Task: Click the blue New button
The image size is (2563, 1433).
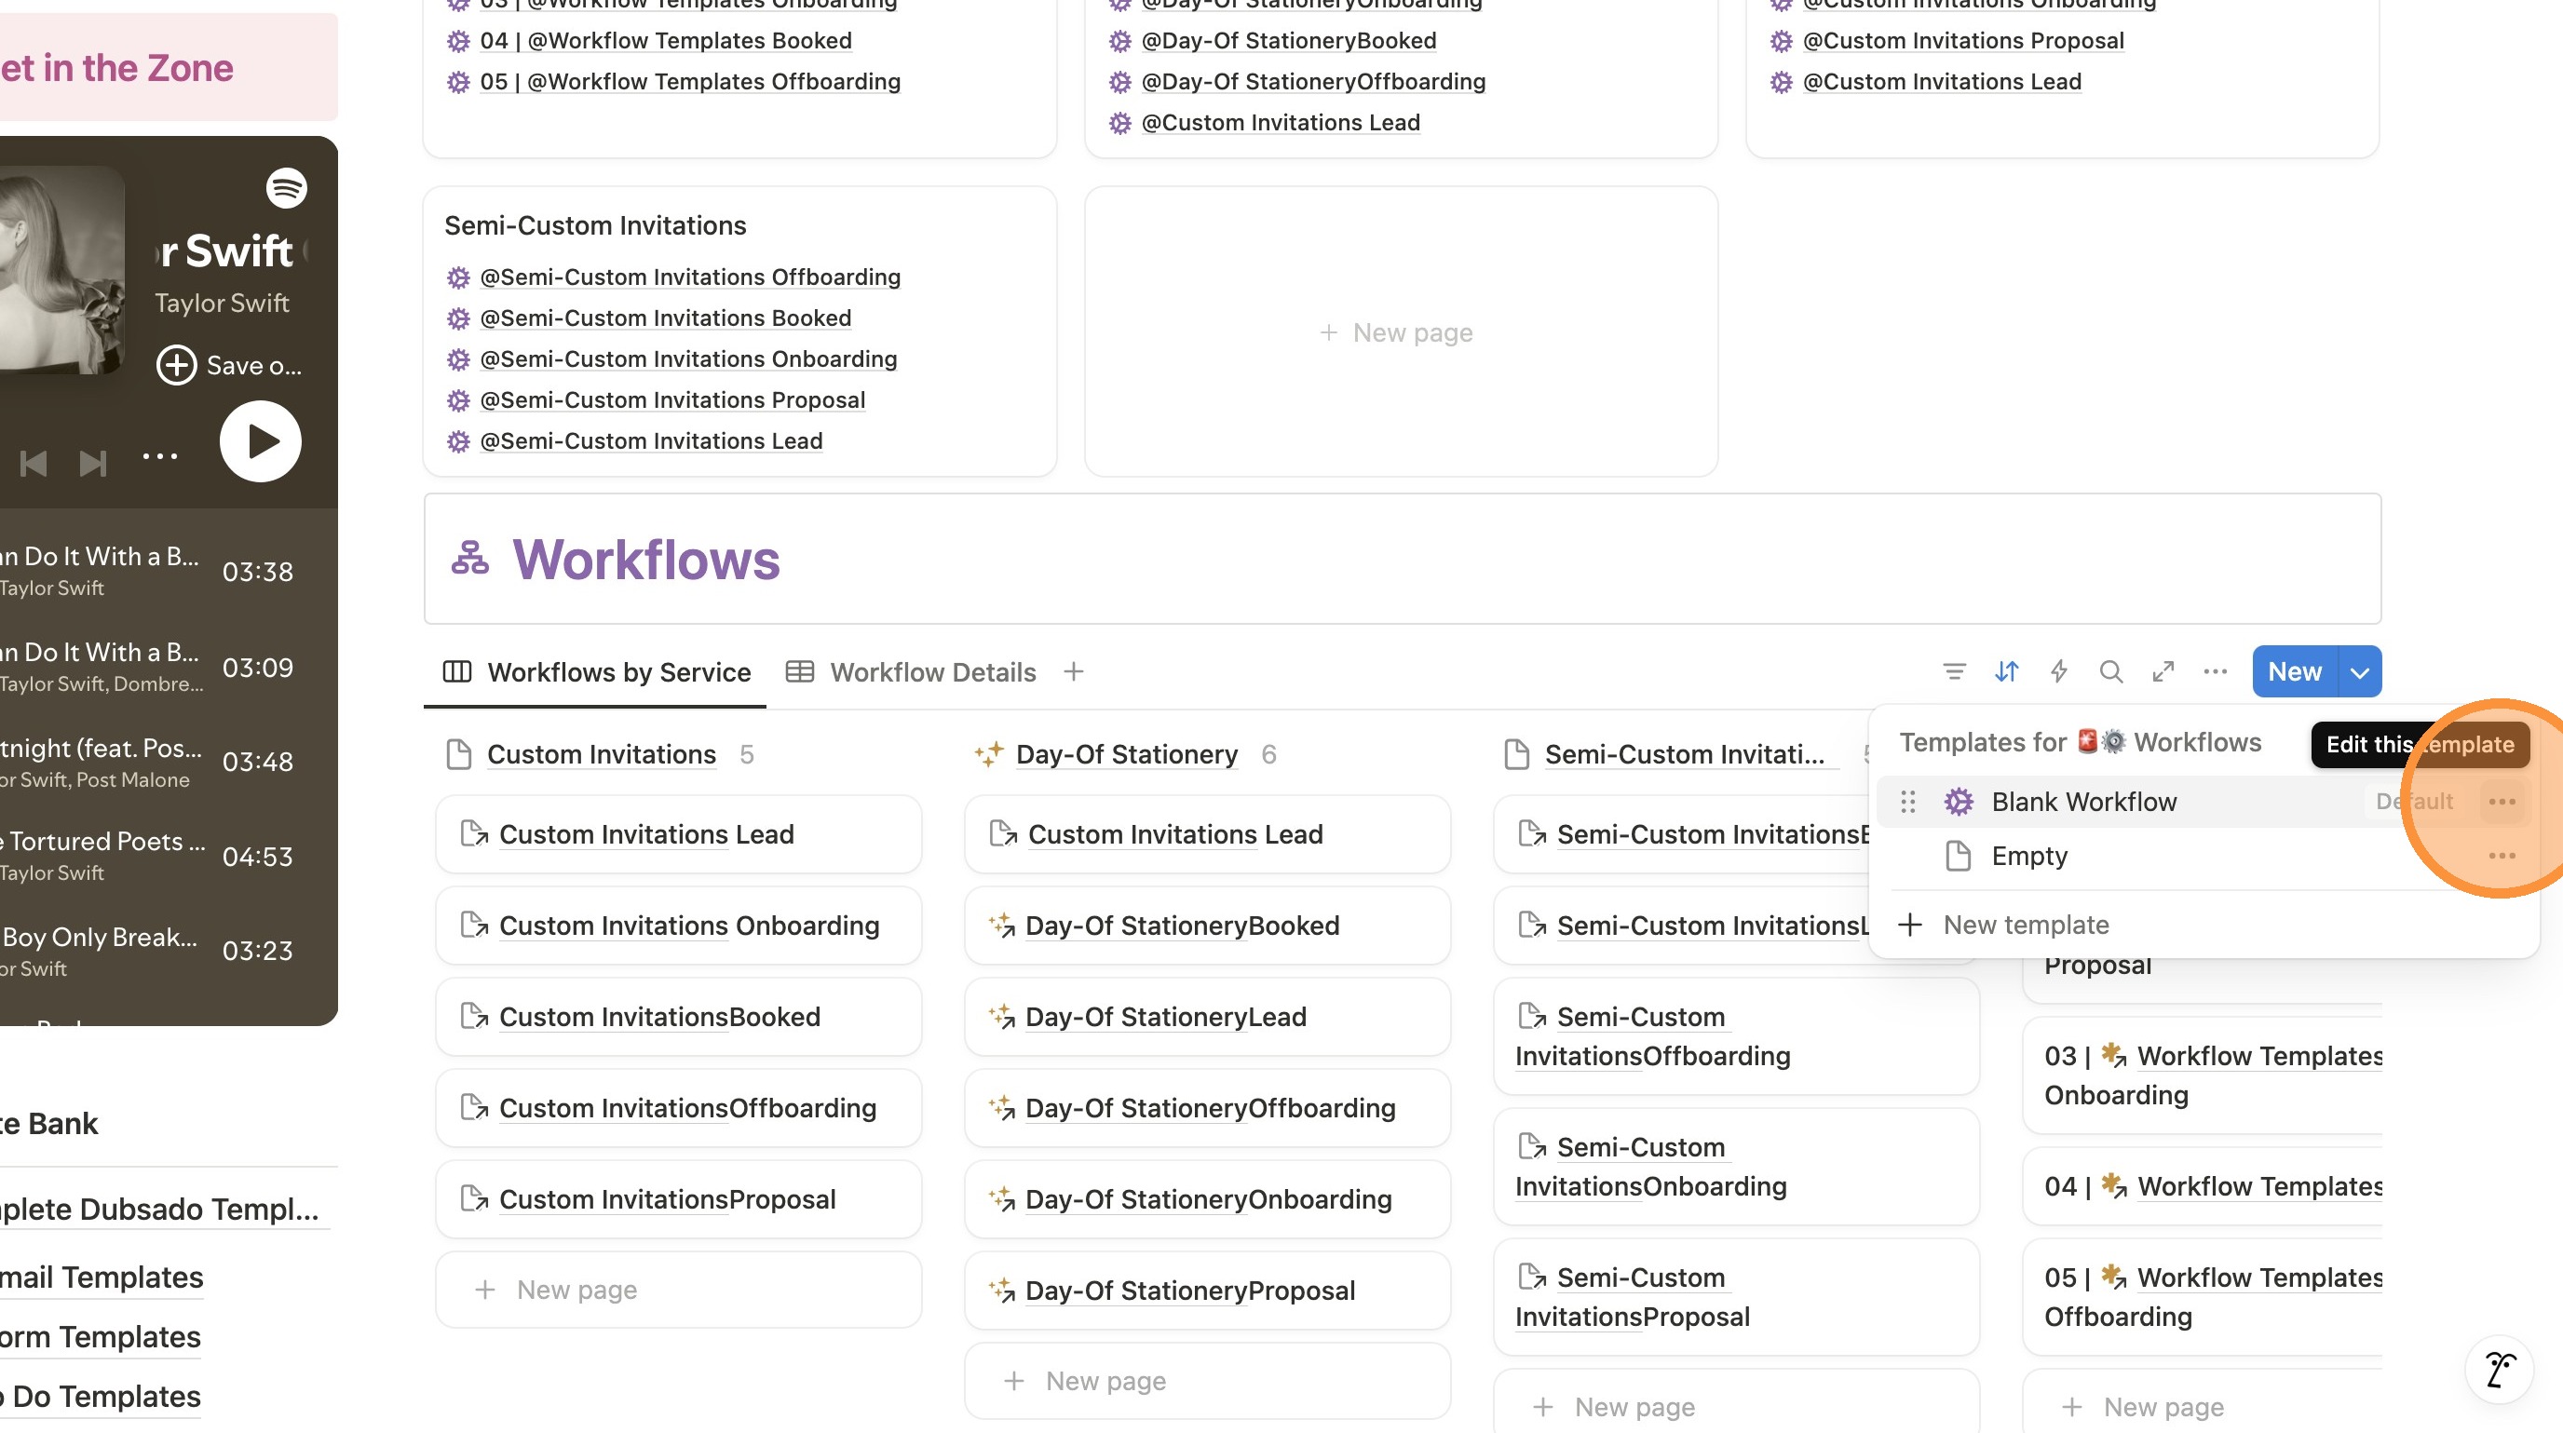Action: (2295, 671)
